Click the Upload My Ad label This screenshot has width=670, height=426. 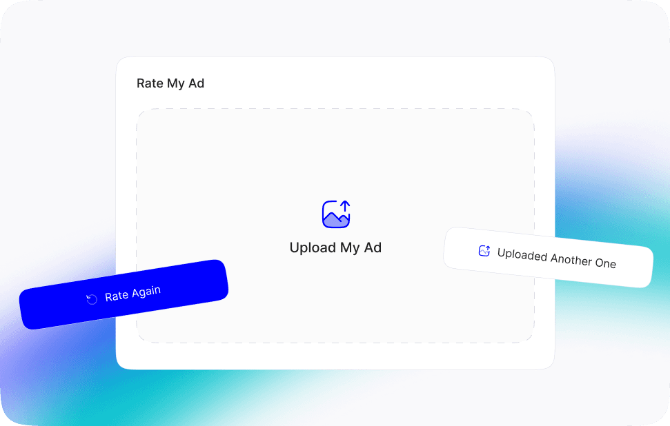tap(335, 247)
